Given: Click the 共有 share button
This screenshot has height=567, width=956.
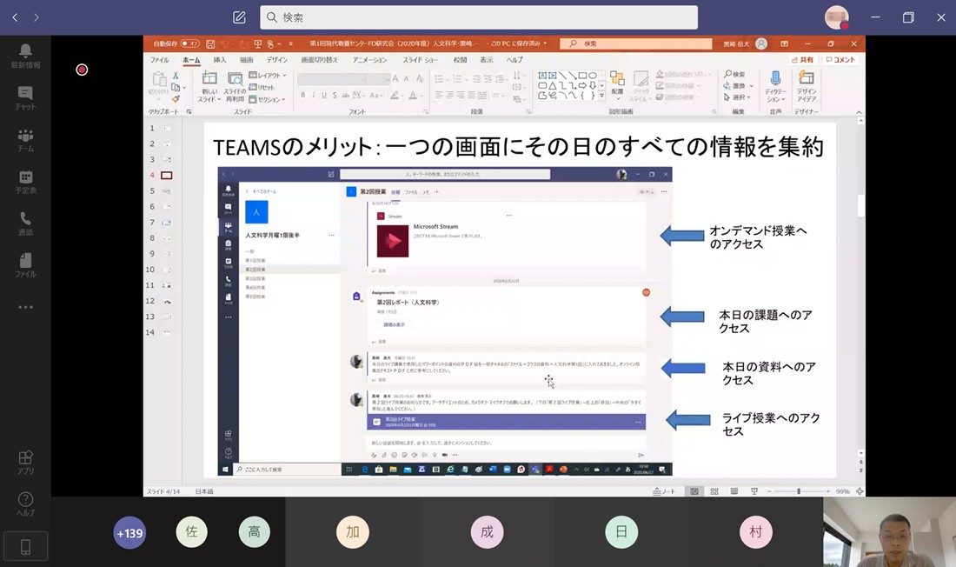Looking at the screenshot, I should click(802, 60).
